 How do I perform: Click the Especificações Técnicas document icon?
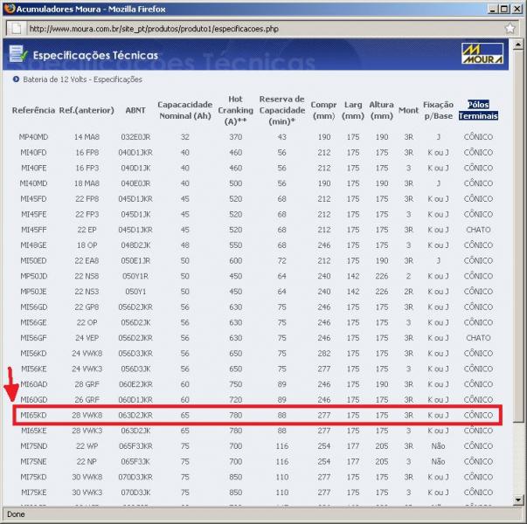[x=17, y=54]
